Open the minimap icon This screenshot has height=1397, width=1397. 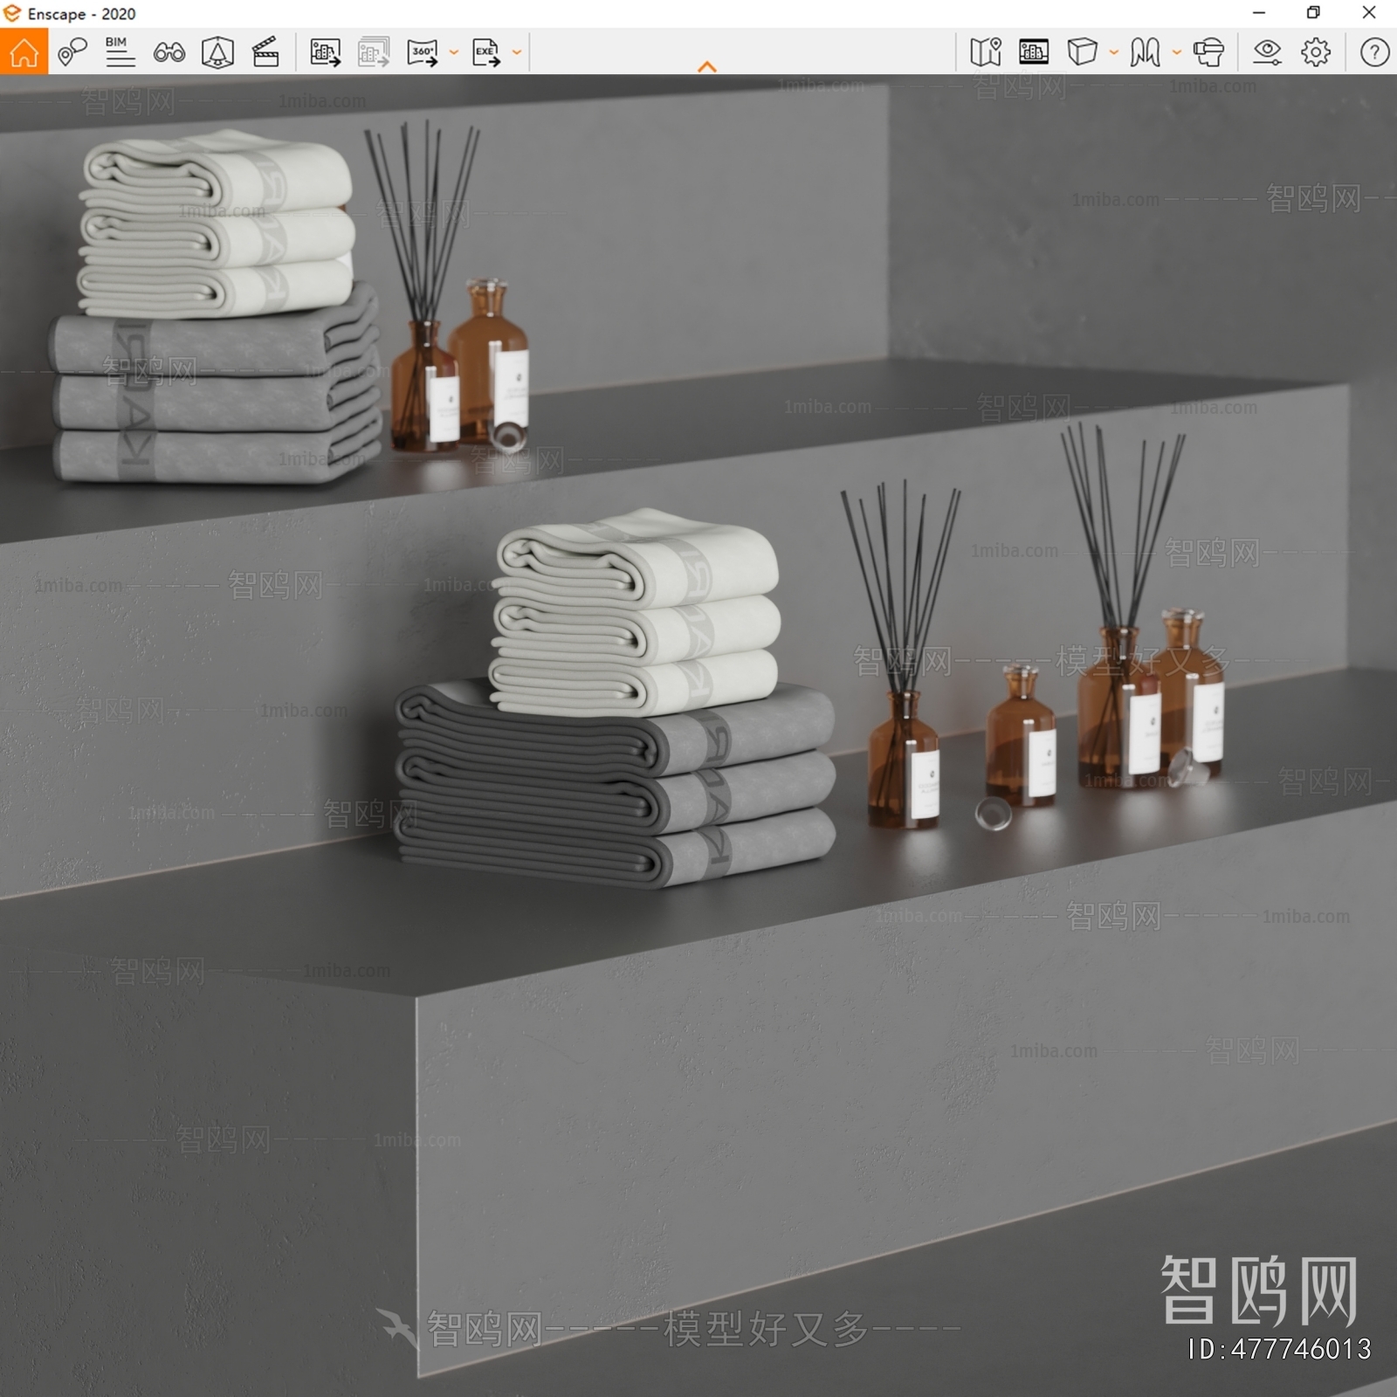click(x=985, y=52)
